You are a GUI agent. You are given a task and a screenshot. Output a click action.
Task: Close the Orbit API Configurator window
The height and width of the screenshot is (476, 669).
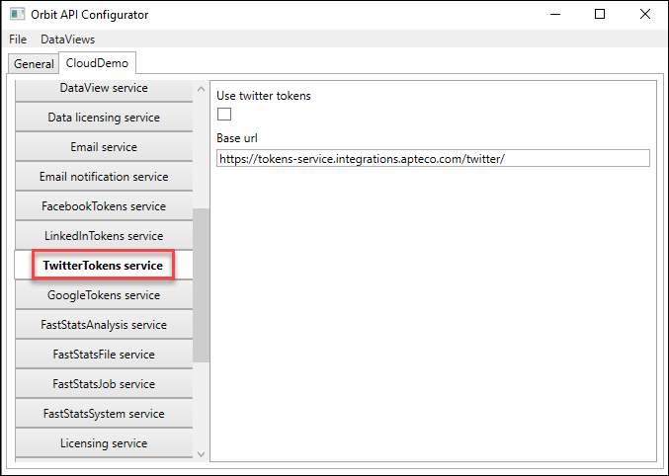(x=645, y=15)
